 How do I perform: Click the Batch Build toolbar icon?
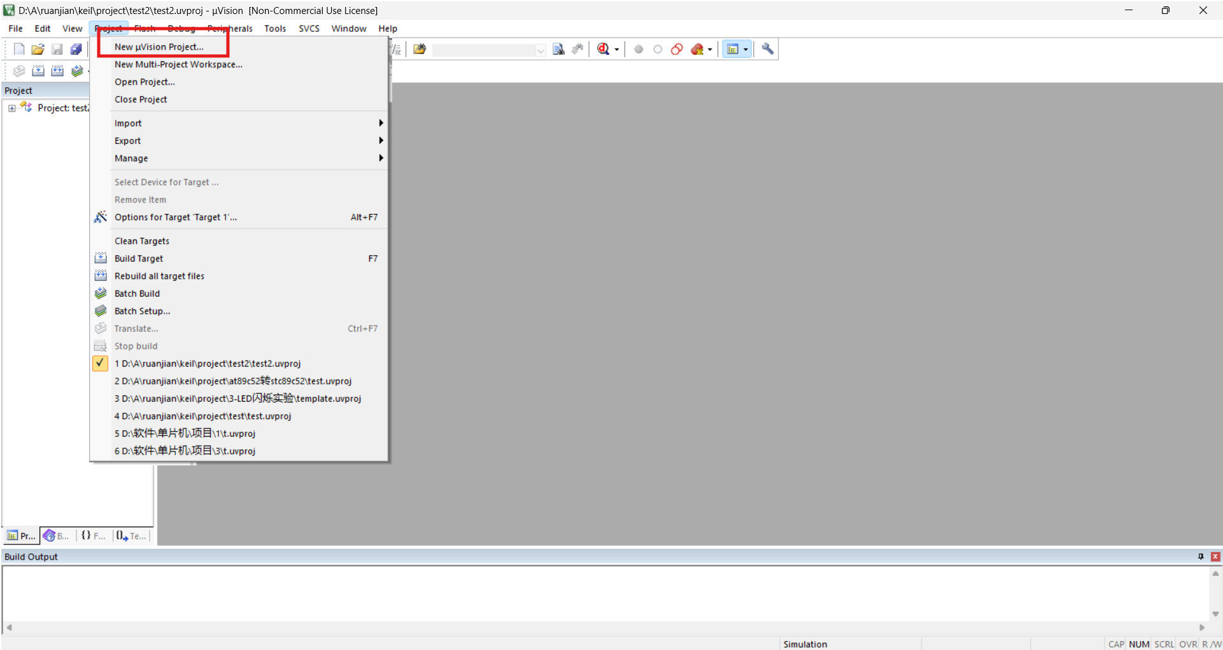click(x=77, y=71)
